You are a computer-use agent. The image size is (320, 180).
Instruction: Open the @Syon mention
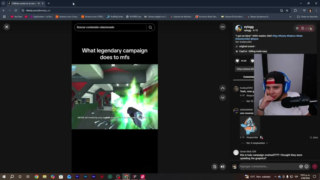coord(254,39)
